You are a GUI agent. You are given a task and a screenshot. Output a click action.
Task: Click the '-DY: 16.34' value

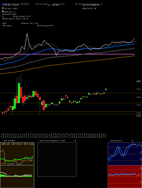click(29, 144)
